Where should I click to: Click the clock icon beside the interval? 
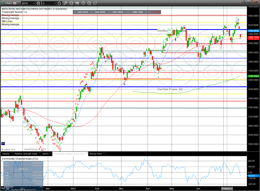pyautogui.click(x=60, y=3)
